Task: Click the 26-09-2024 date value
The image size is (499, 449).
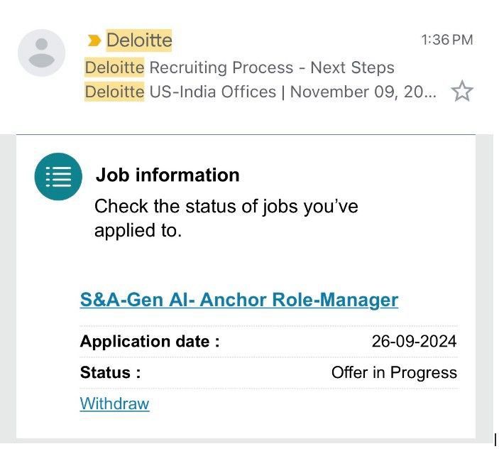Action: (414, 341)
